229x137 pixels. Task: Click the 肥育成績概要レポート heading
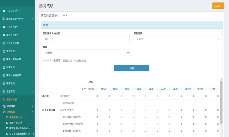tap(54, 16)
